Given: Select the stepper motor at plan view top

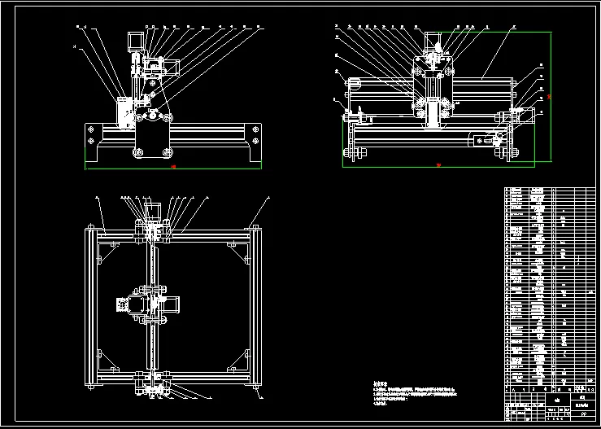Looking at the screenshot, I should [x=153, y=212].
